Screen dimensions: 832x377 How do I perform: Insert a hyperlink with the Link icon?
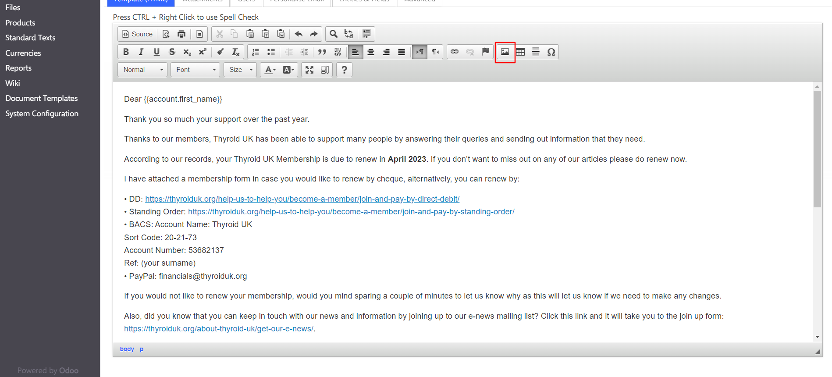[x=455, y=52]
